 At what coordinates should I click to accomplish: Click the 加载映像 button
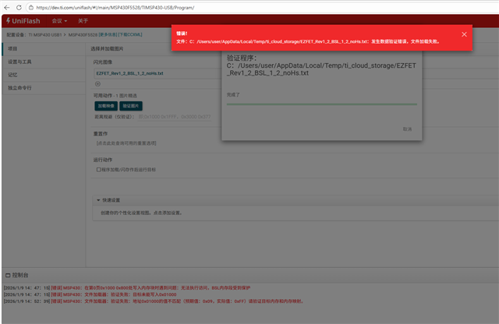pyautogui.click(x=106, y=106)
